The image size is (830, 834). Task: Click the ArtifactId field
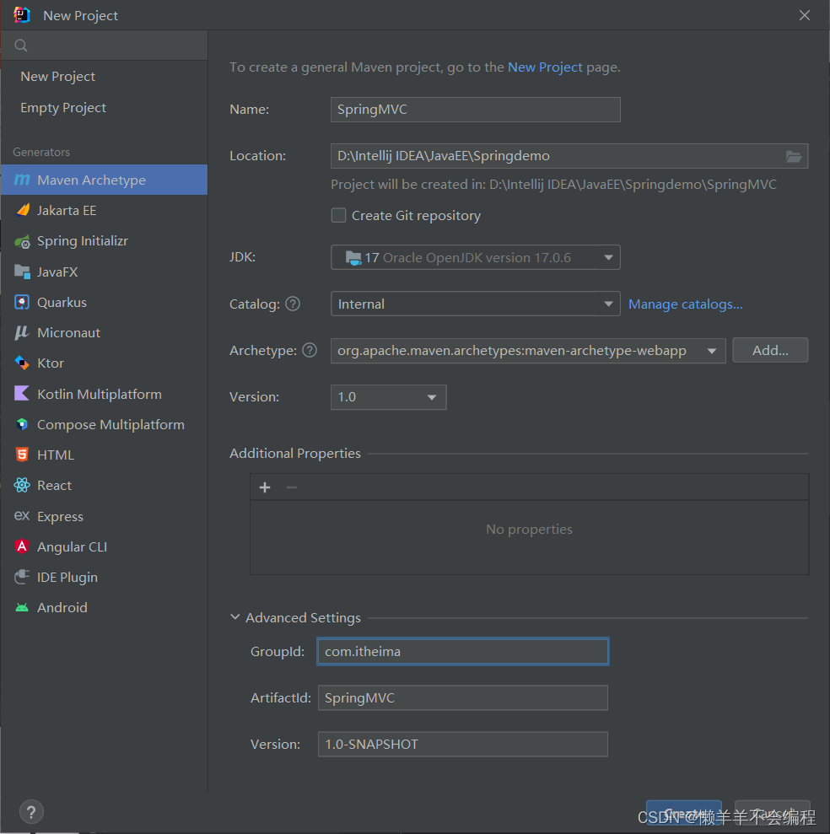[463, 698]
